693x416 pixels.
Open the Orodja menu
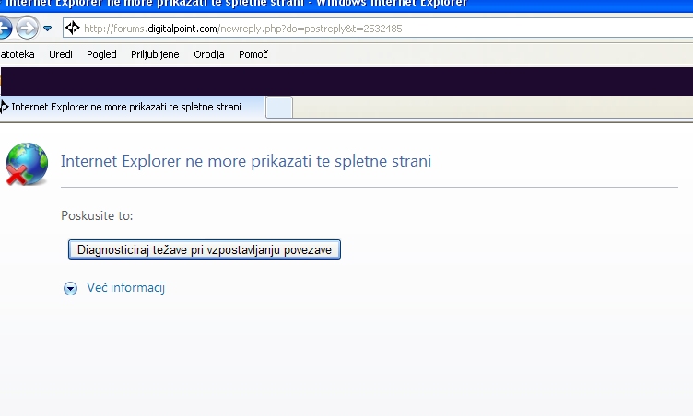[209, 54]
